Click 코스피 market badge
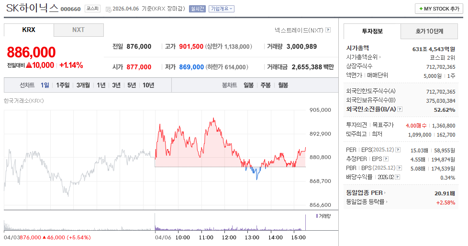 (x=92, y=9)
